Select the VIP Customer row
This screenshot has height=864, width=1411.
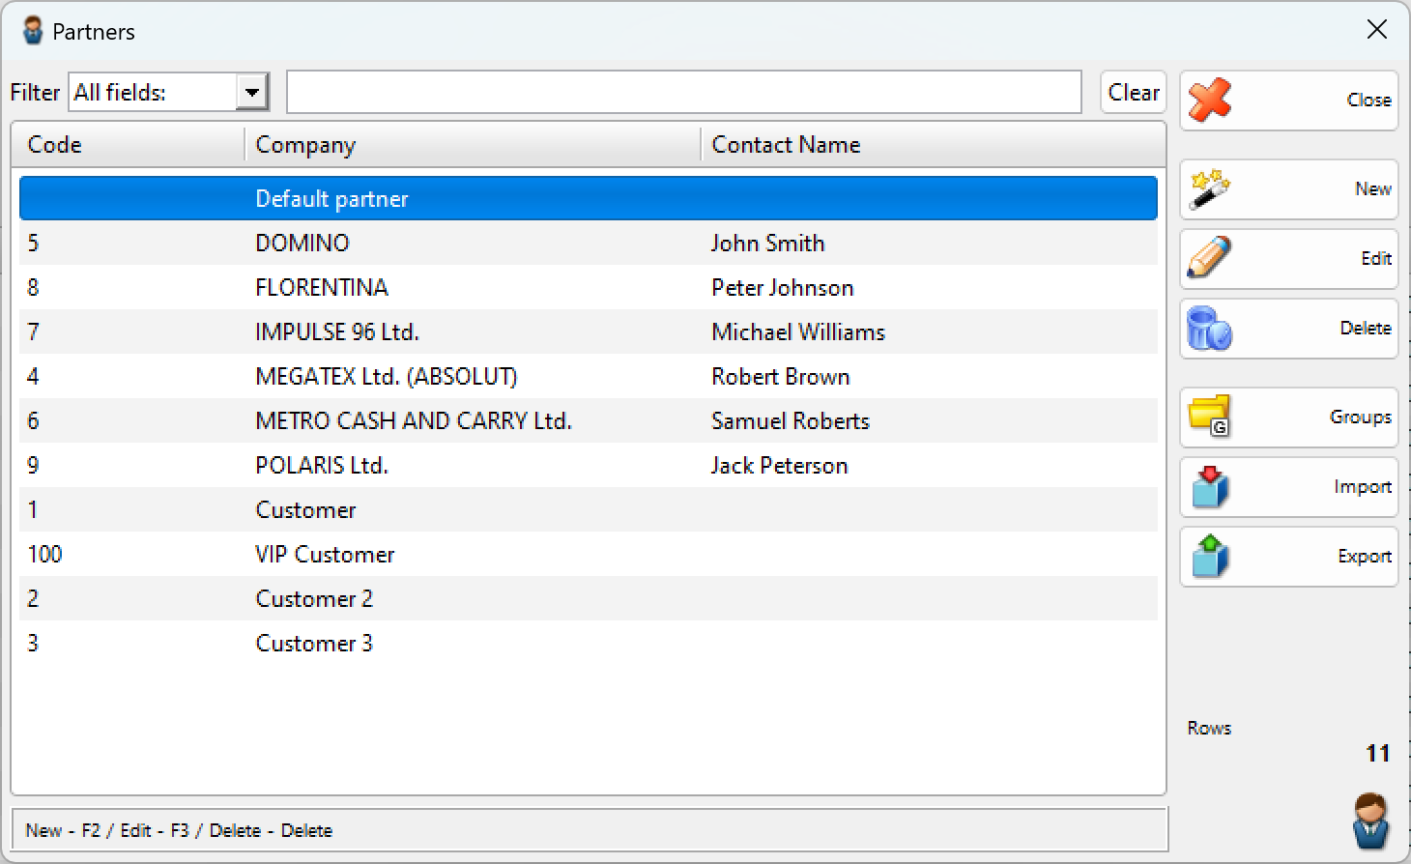[x=588, y=554]
